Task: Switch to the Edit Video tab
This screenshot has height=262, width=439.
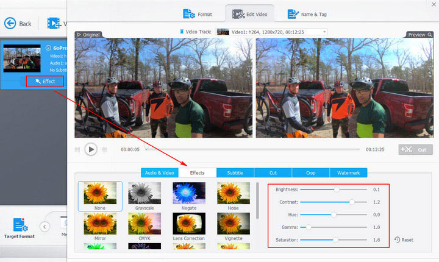Action: [x=249, y=14]
